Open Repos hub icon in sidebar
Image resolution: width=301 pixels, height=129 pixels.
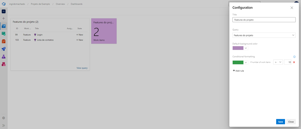[4, 41]
